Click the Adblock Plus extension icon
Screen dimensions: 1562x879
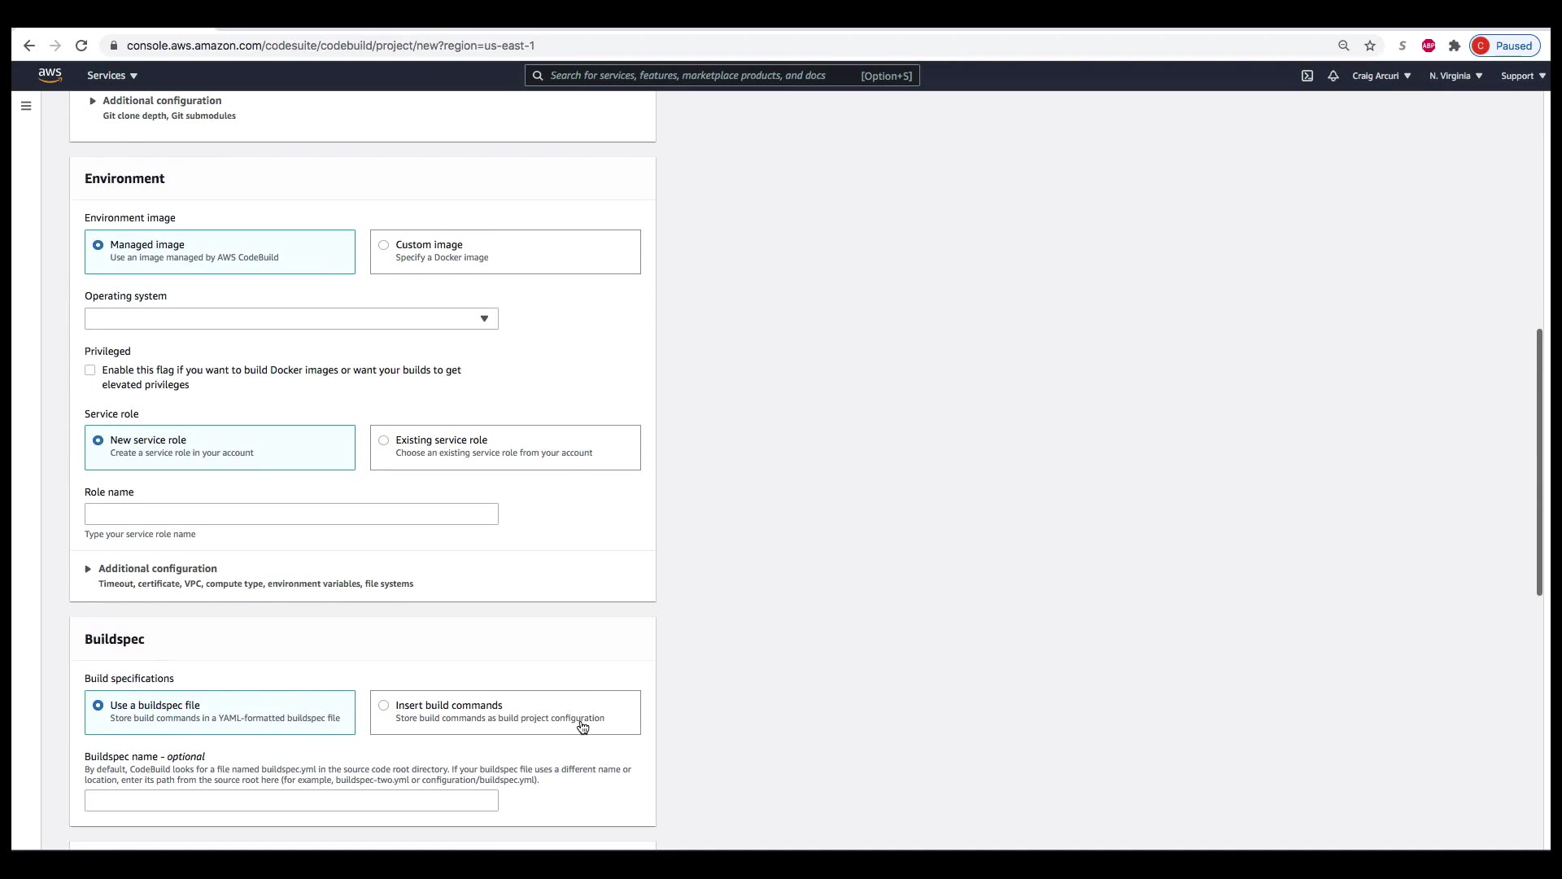(1428, 46)
